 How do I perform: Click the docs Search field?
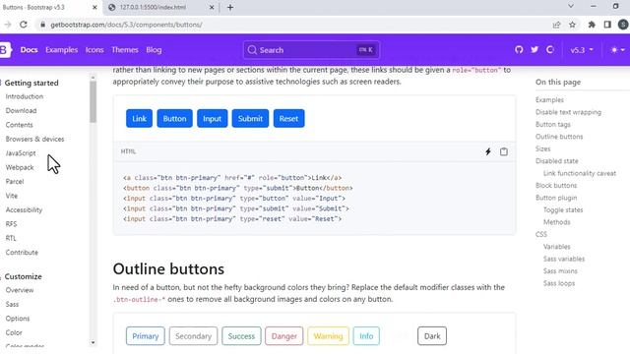311,50
